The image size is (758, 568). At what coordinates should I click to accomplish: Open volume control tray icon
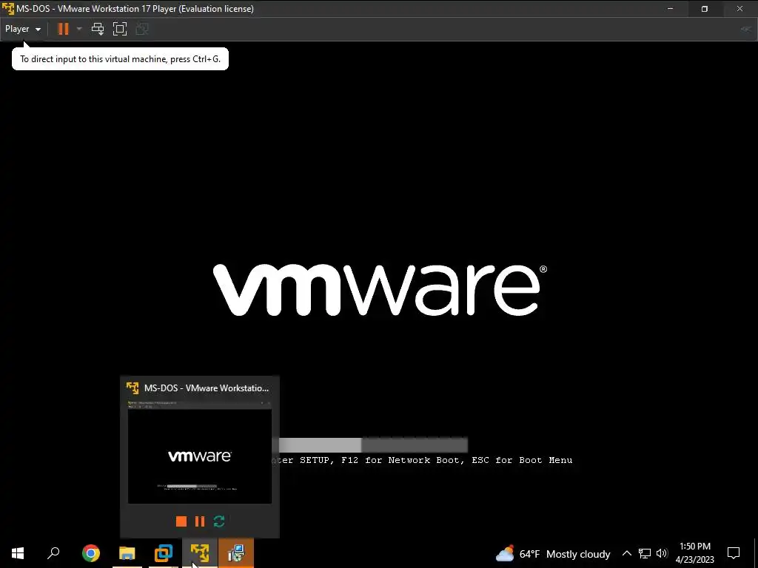(x=662, y=553)
